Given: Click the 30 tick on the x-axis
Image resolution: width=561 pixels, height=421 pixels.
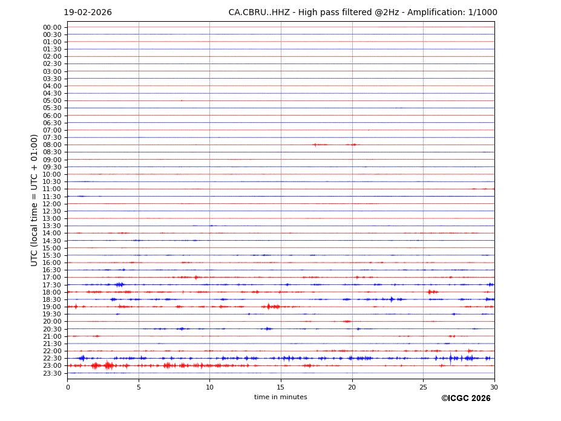Looking at the screenshot, I should click(494, 388).
